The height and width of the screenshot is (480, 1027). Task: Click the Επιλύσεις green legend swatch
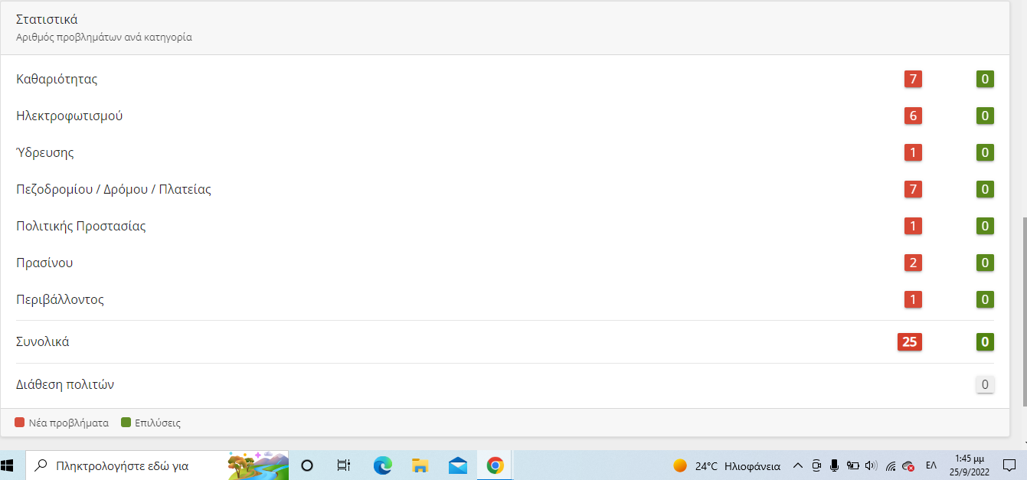click(x=126, y=423)
